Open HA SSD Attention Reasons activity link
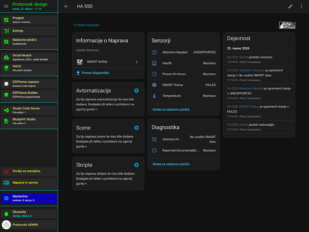 246,71
